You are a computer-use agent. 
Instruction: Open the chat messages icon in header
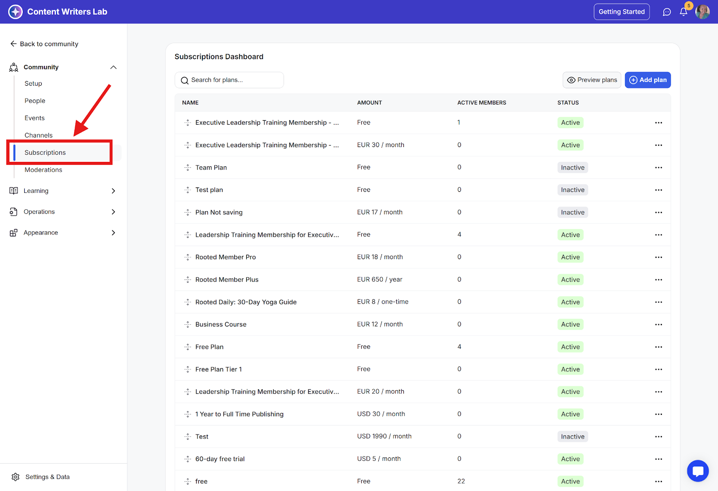pos(667,12)
